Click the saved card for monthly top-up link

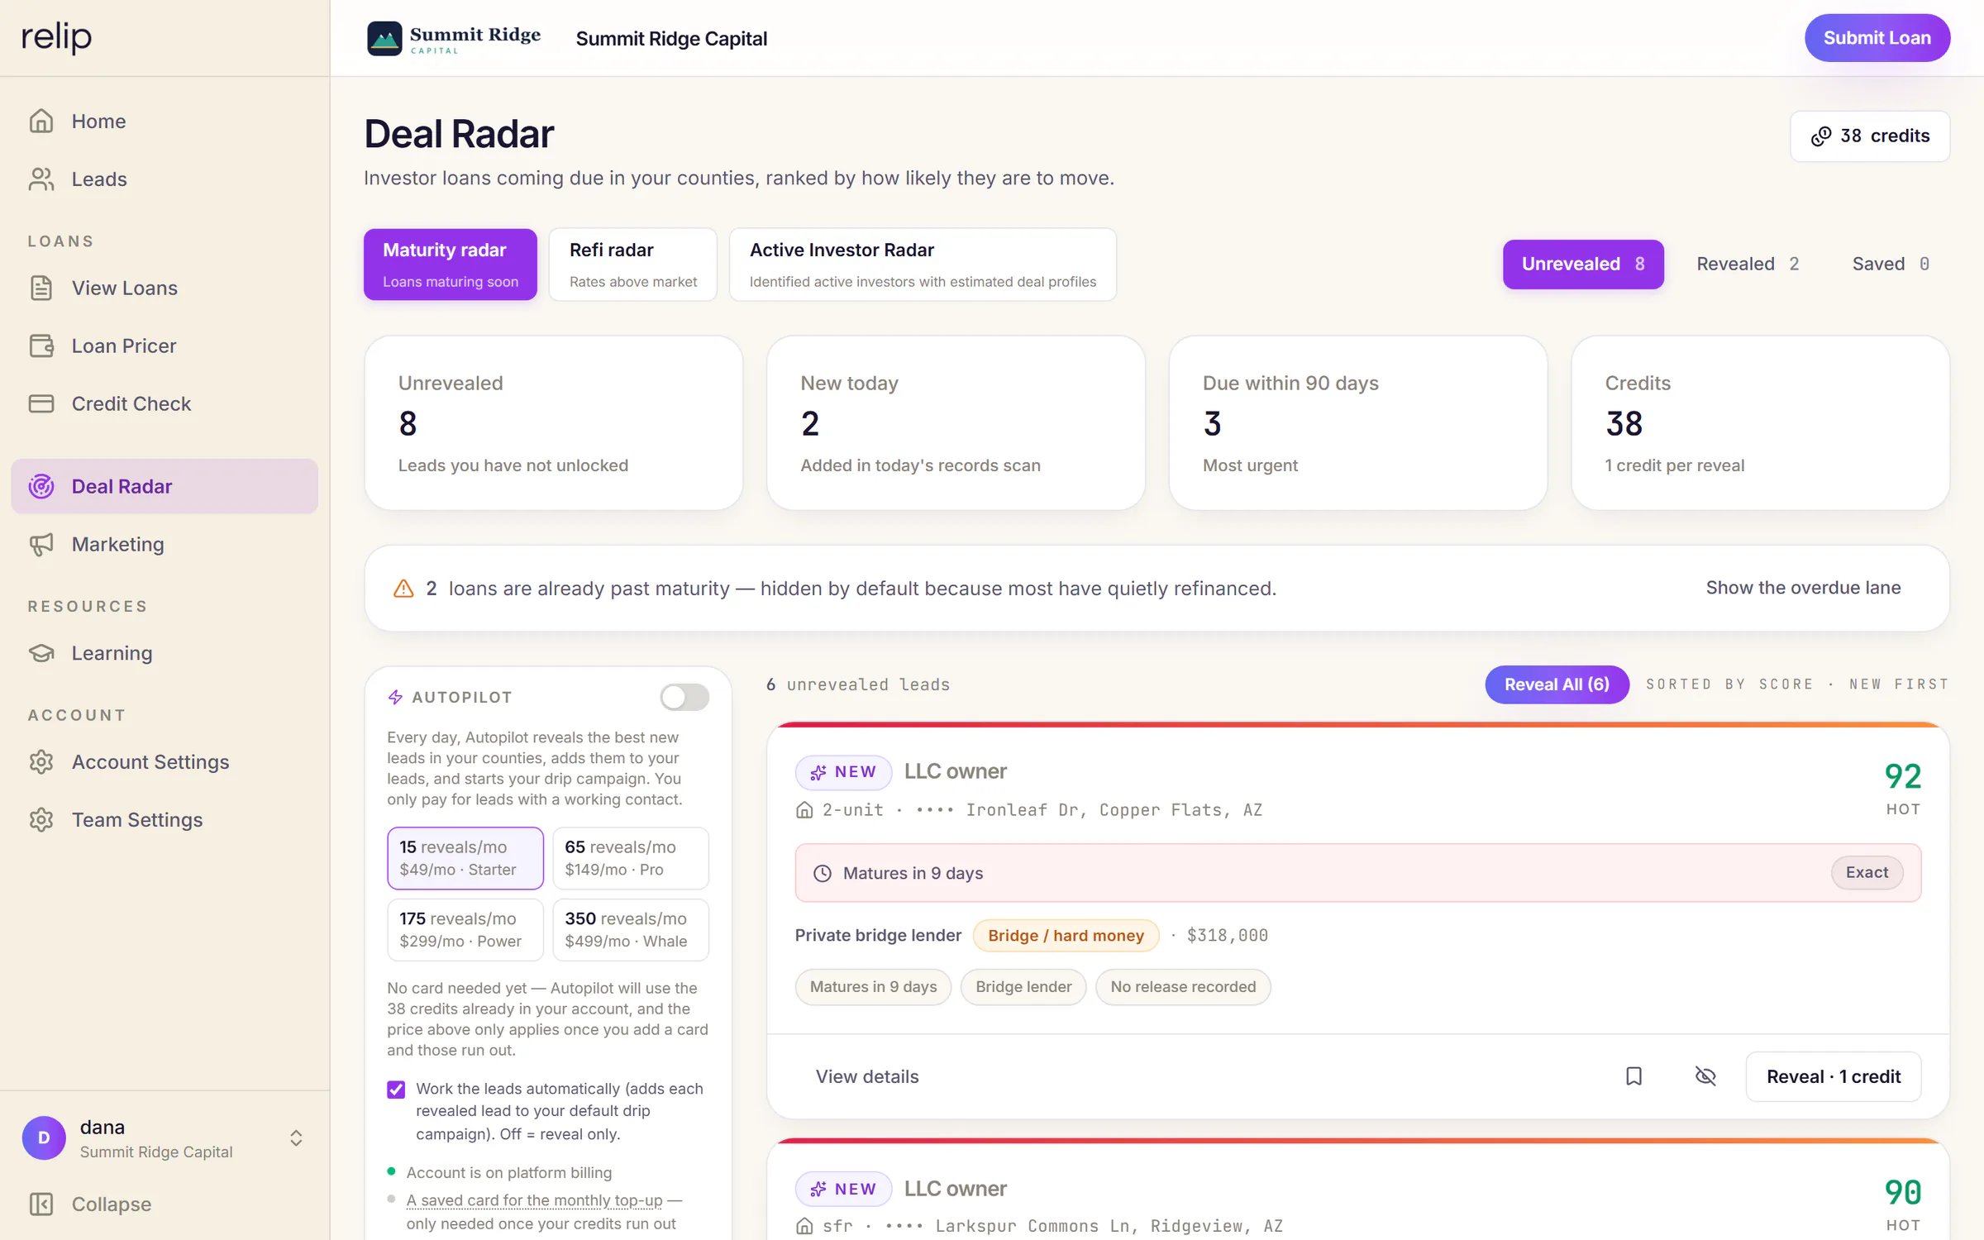pos(534,1199)
